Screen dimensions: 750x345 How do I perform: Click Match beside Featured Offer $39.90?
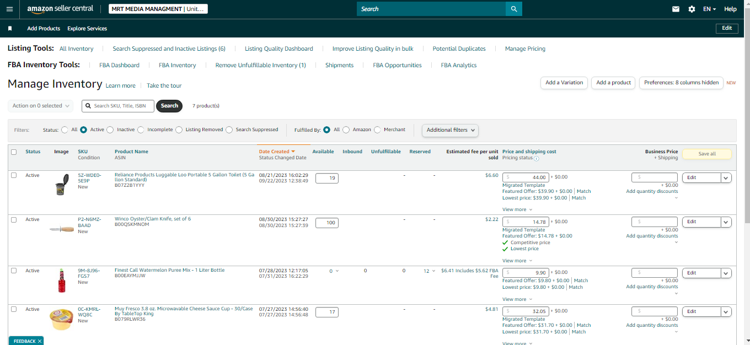(x=583, y=191)
